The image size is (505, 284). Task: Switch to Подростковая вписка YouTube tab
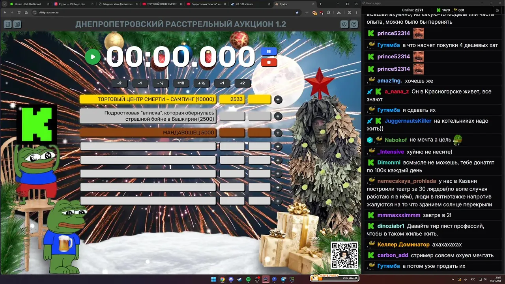206,4
